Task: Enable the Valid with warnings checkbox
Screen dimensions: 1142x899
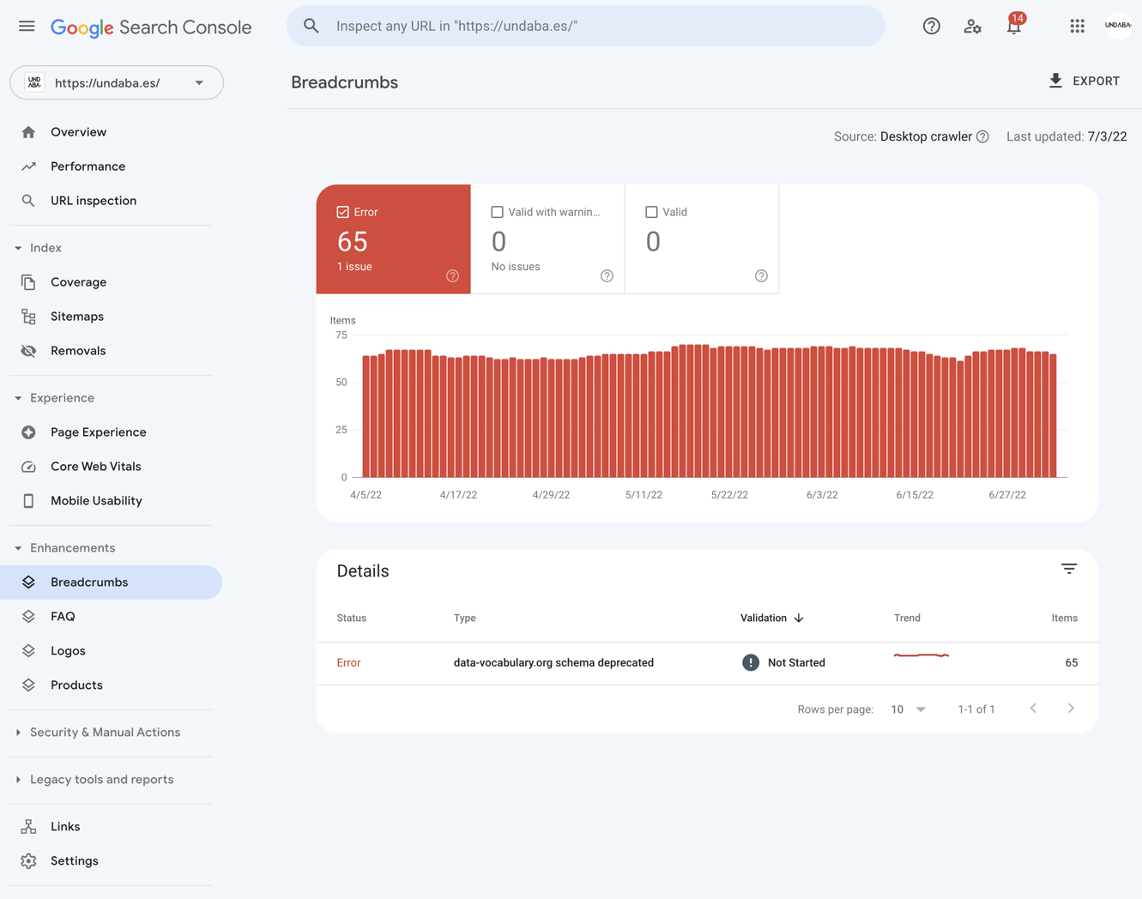Action: (x=497, y=212)
